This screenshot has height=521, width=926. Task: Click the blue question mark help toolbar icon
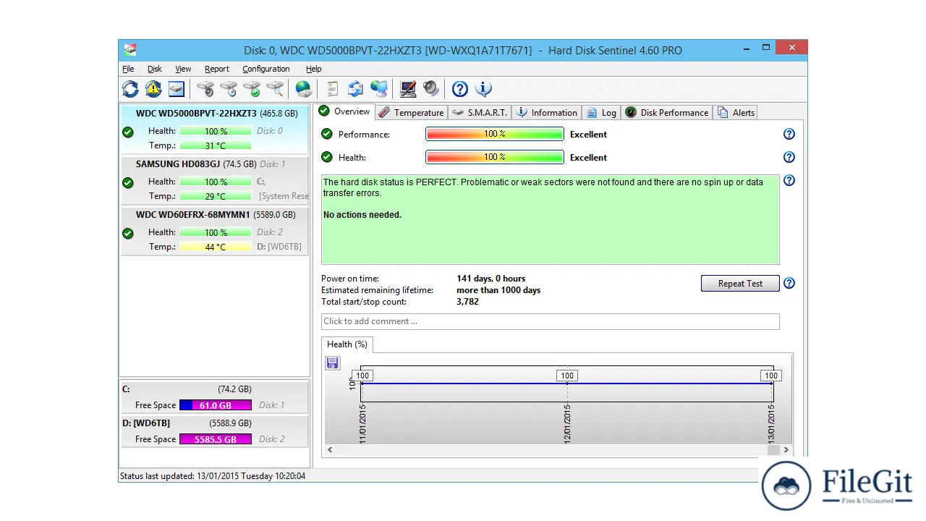(x=460, y=89)
